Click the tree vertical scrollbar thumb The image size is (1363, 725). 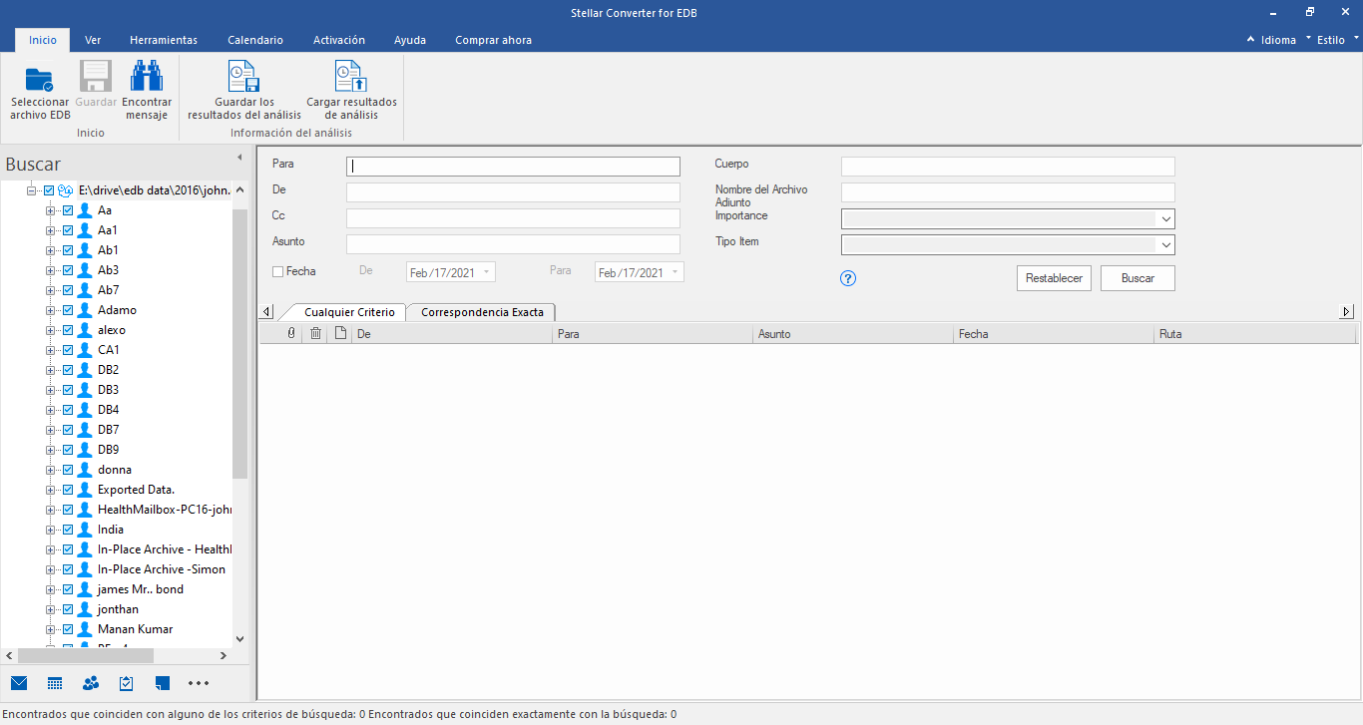[239, 344]
